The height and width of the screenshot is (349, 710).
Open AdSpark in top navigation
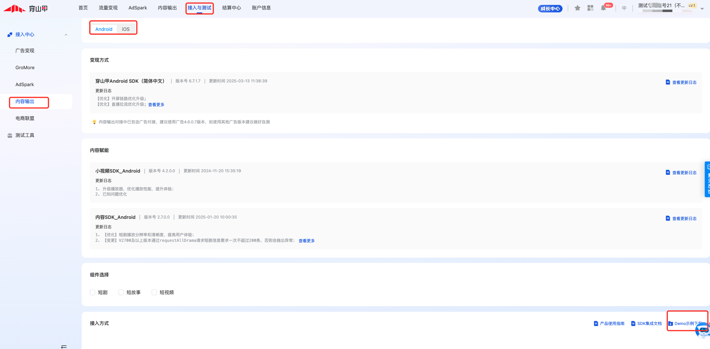tap(138, 8)
